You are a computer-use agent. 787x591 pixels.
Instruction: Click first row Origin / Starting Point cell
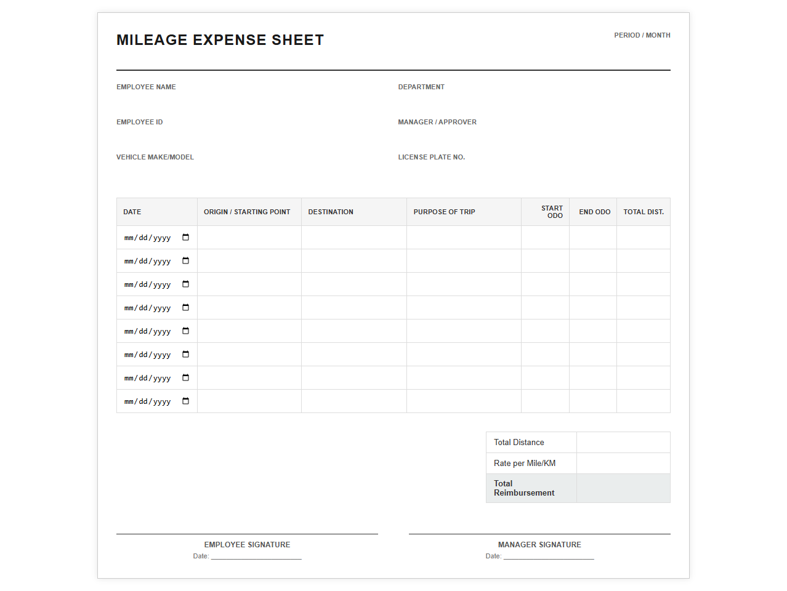click(x=249, y=238)
